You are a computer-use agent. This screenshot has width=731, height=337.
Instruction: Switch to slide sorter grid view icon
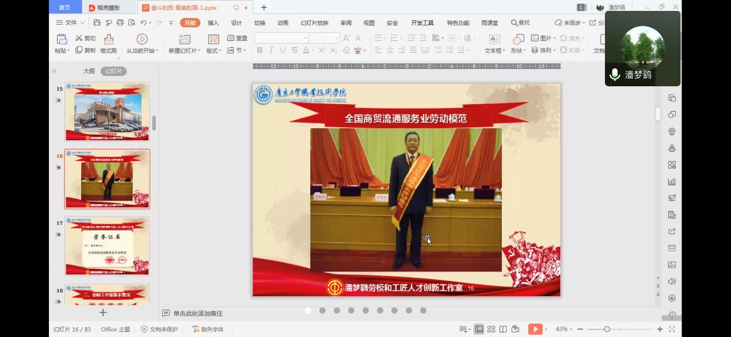[x=491, y=329]
